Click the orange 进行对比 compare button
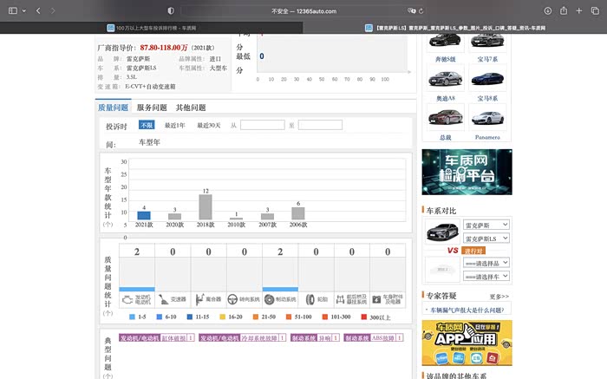Viewport: 607px width, 379px height. [x=473, y=251]
